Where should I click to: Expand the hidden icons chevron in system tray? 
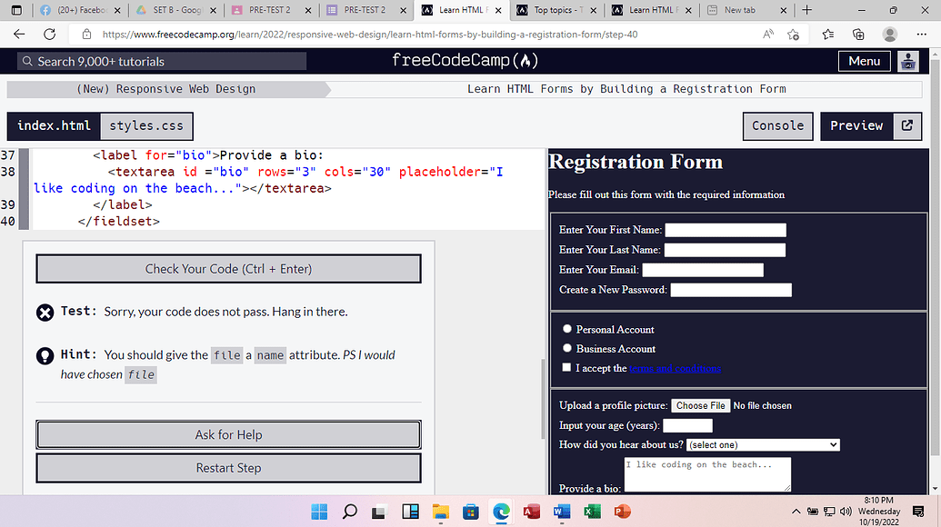(796, 512)
